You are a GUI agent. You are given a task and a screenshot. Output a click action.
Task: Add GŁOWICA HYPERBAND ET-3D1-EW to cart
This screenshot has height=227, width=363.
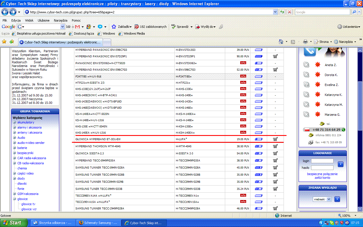pyautogui.click(x=275, y=139)
